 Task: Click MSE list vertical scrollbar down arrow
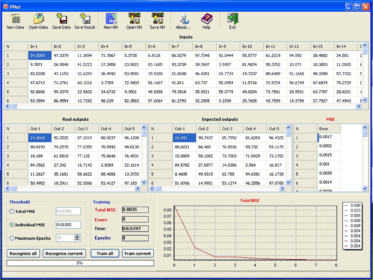pos(365,188)
